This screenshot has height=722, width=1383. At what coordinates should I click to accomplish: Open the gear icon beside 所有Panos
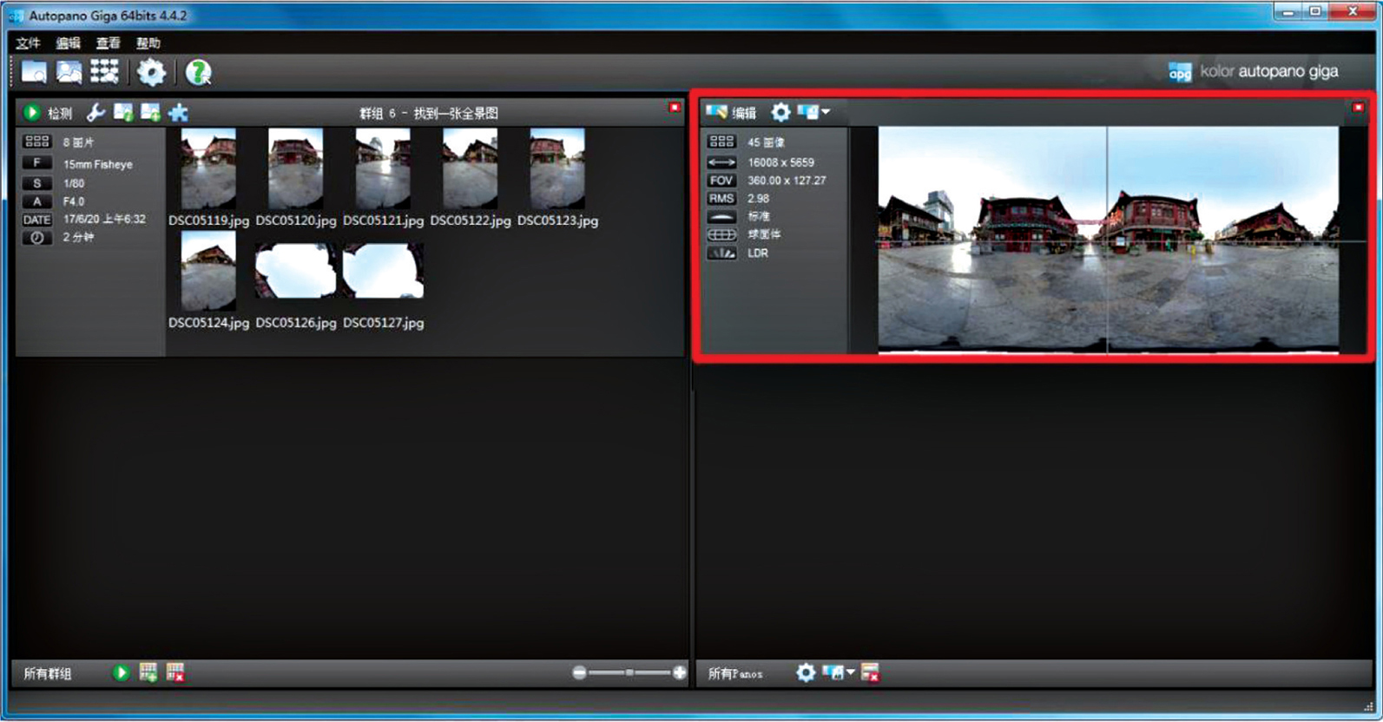point(806,673)
